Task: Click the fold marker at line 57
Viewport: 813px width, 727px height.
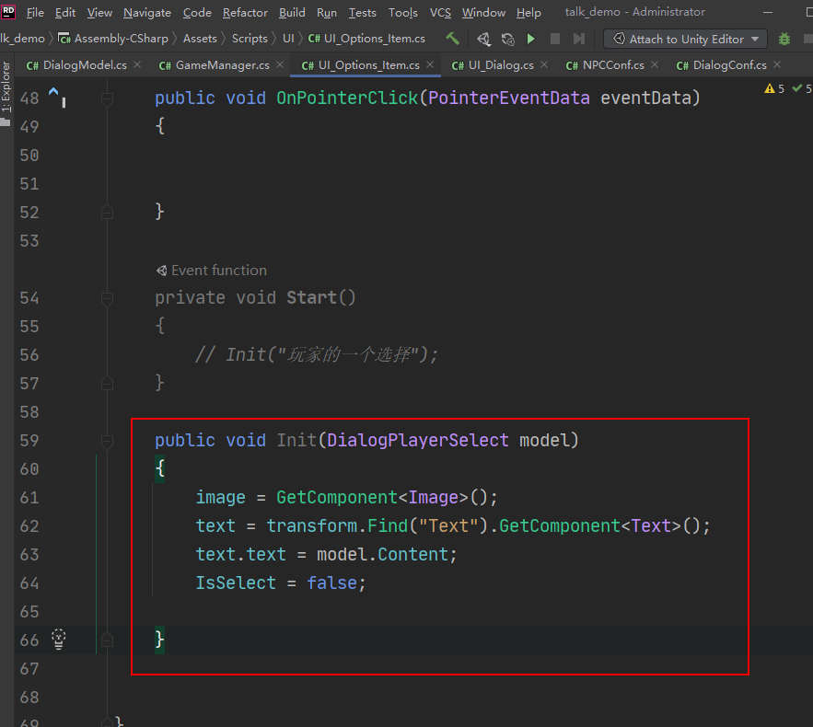Action: pyautogui.click(x=108, y=383)
